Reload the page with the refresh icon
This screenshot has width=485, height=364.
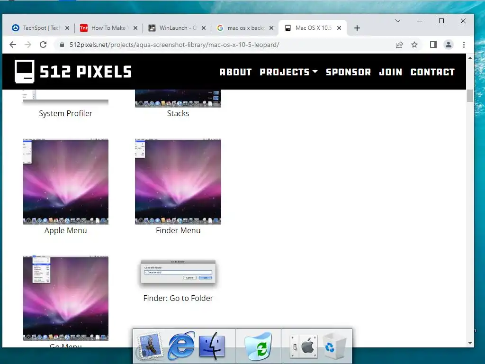[43, 45]
